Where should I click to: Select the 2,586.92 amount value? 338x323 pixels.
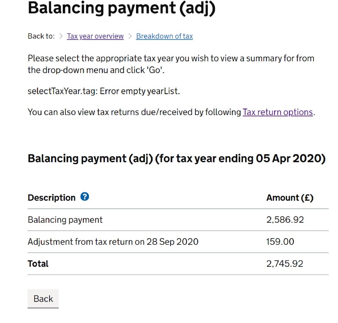coord(285,220)
